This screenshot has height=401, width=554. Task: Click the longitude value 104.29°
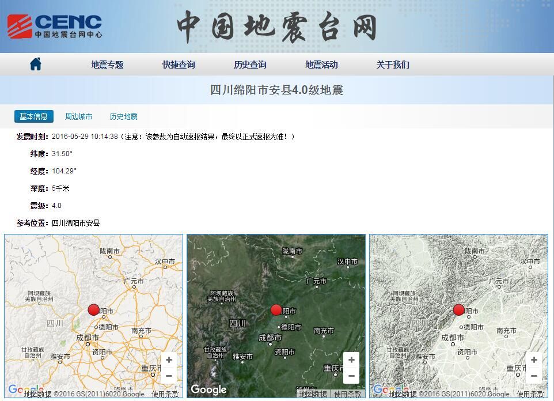[64, 171]
